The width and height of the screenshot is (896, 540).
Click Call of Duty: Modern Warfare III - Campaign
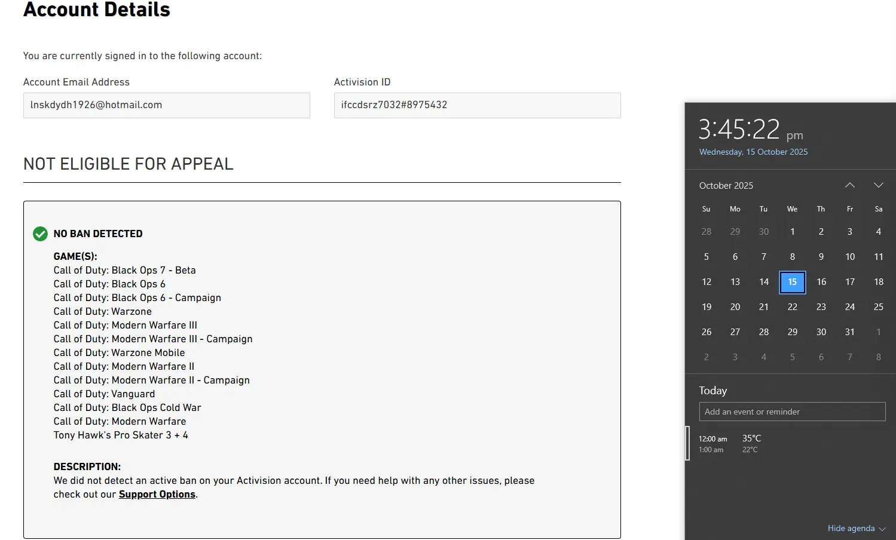tap(153, 339)
